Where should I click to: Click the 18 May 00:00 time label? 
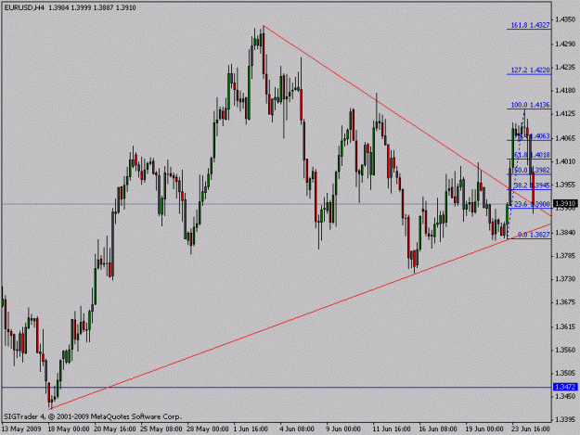[x=69, y=429]
